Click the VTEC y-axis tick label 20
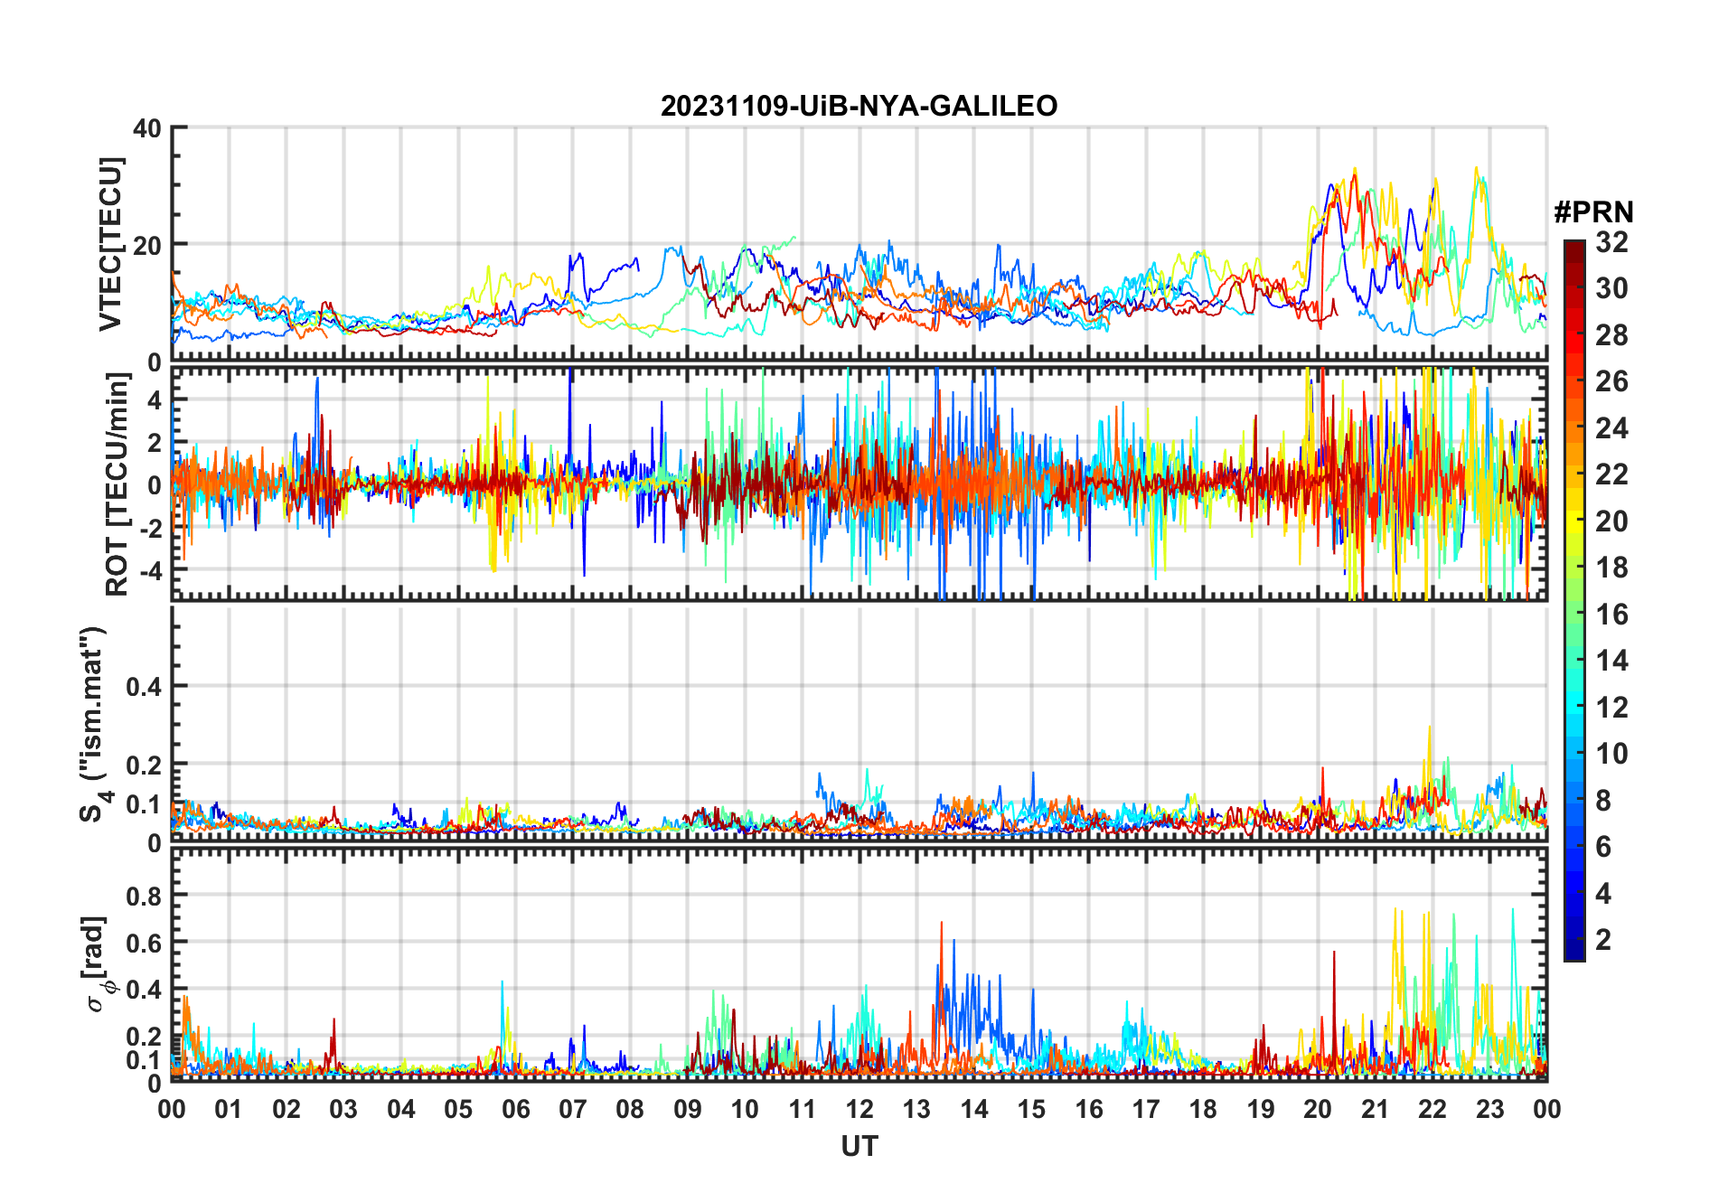1719x1202 pixels. pyautogui.click(x=147, y=246)
